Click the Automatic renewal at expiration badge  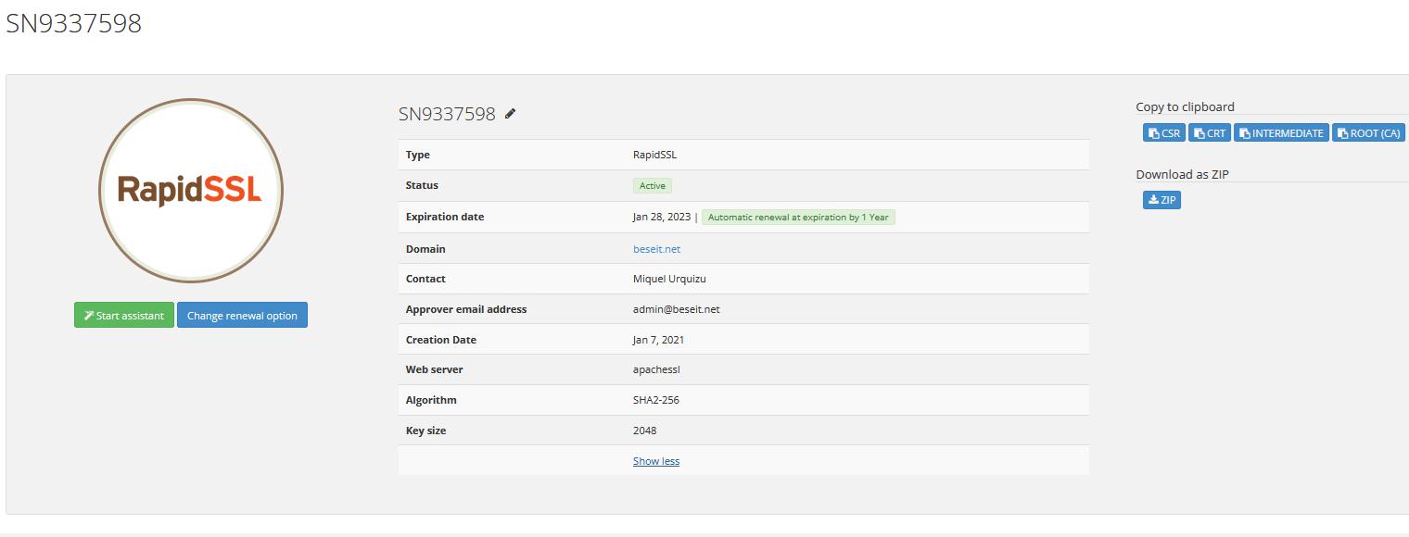tap(798, 218)
